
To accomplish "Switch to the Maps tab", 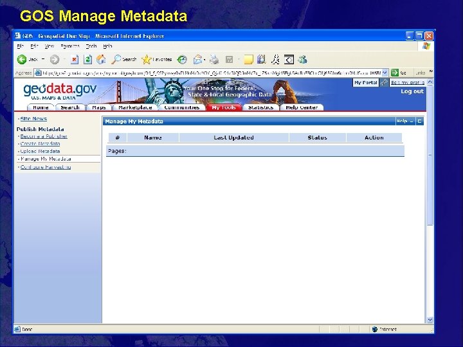I will pyautogui.click(x=99, y=107).
